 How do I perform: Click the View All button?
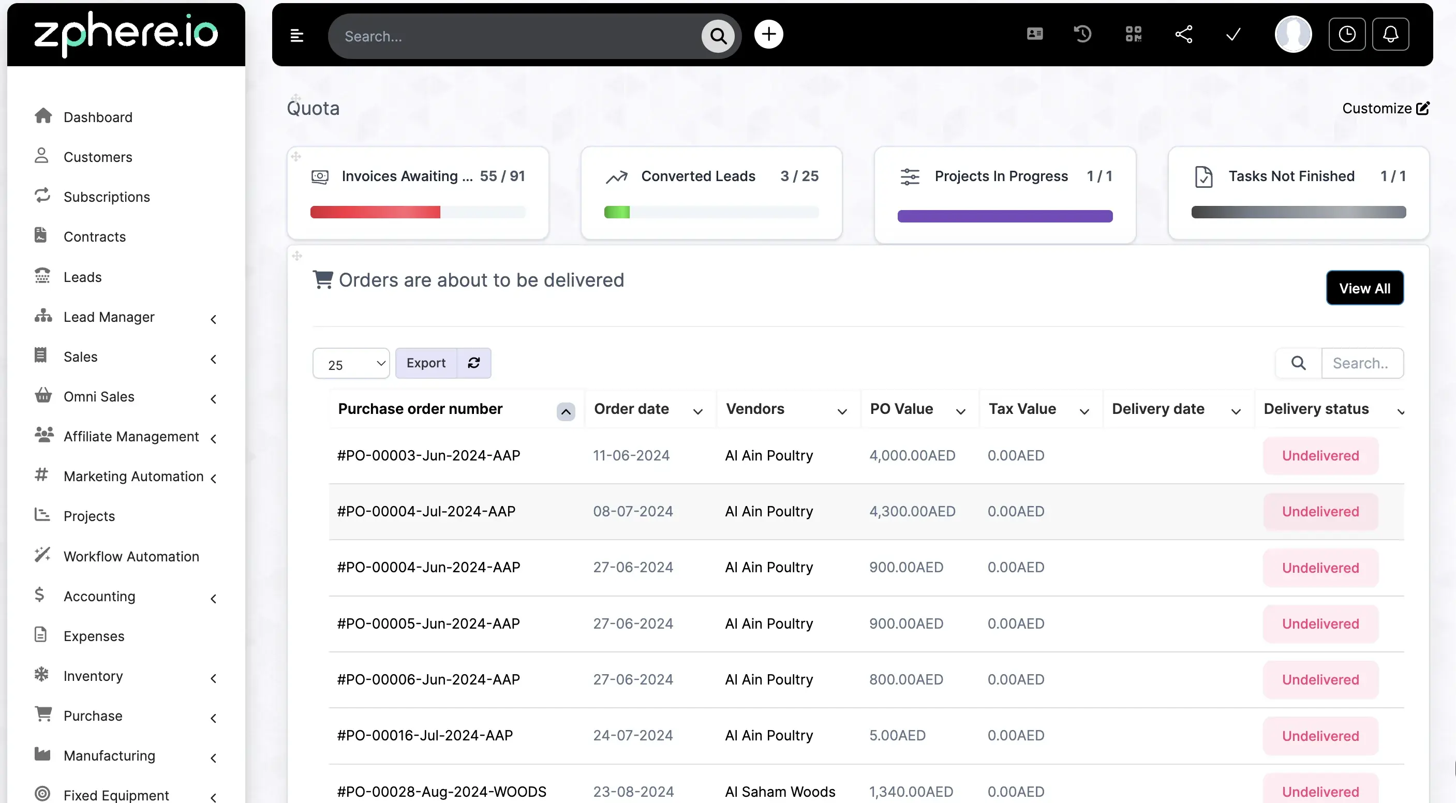tap(1365, 288)
